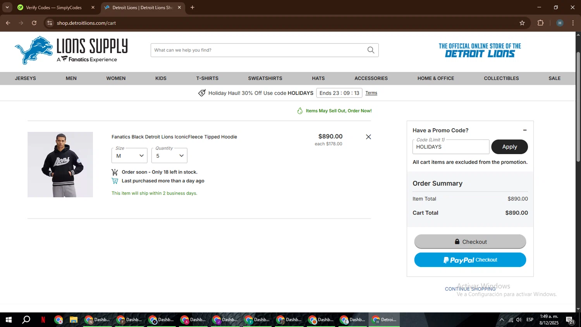This screenshot has width=581, height=327.
Task: Pay with PayPal Checkout
Action: tap(470, 260)
